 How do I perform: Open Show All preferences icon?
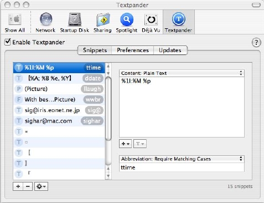[15, 23]
